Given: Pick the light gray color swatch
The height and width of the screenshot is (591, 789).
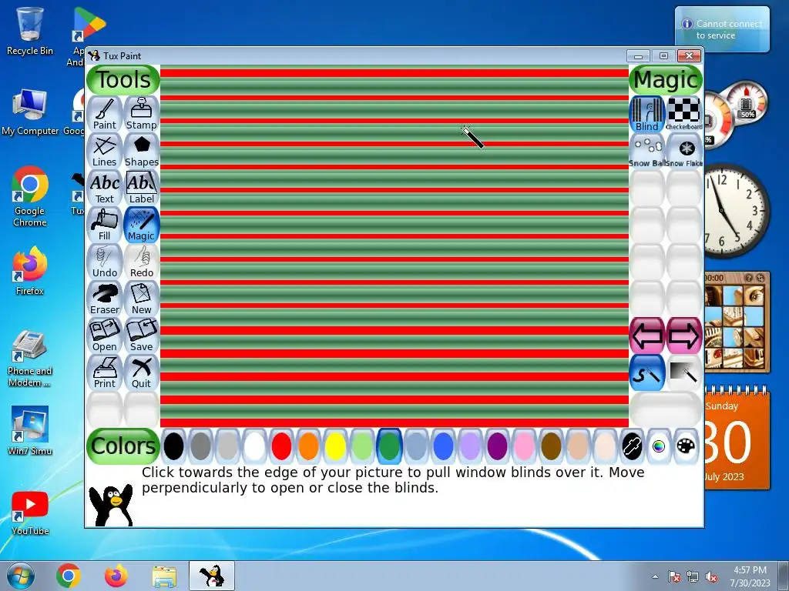Looking at the screenshot, I should 227,446.
